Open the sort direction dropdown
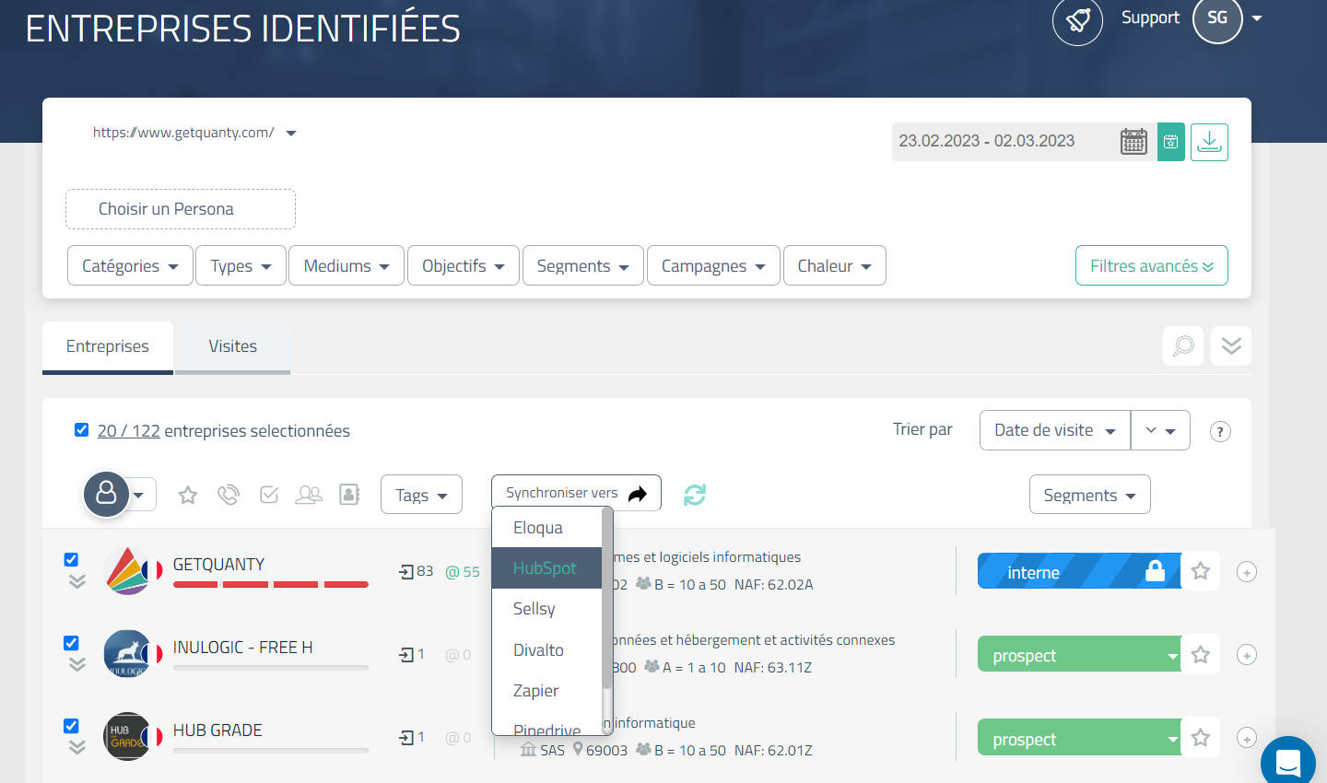1327x783 pixels. coord(1160,430)
